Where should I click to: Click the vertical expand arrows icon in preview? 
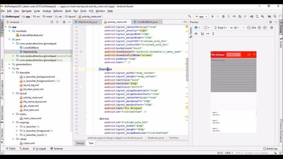click(213, 34)
